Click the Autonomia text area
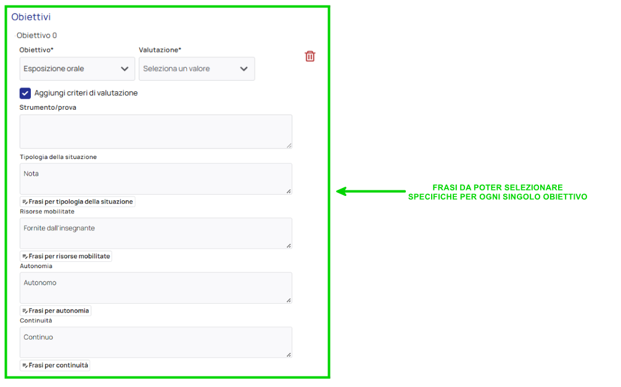 pyautogui.click(x=155, y=288)
